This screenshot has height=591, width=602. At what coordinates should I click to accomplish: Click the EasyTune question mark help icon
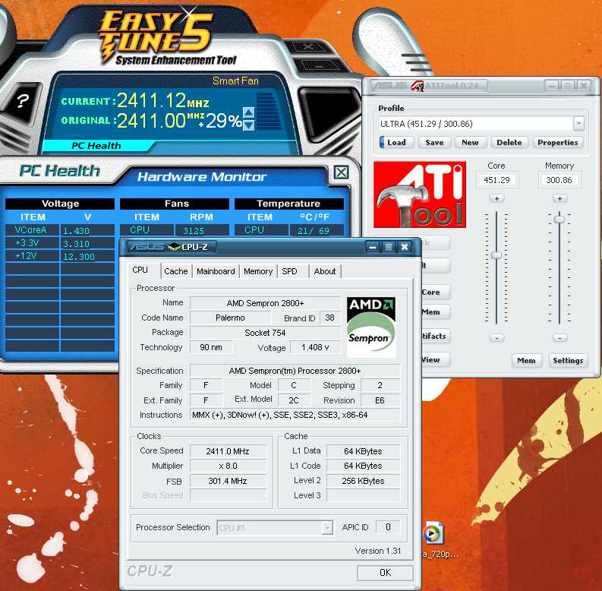coord(23,101)
